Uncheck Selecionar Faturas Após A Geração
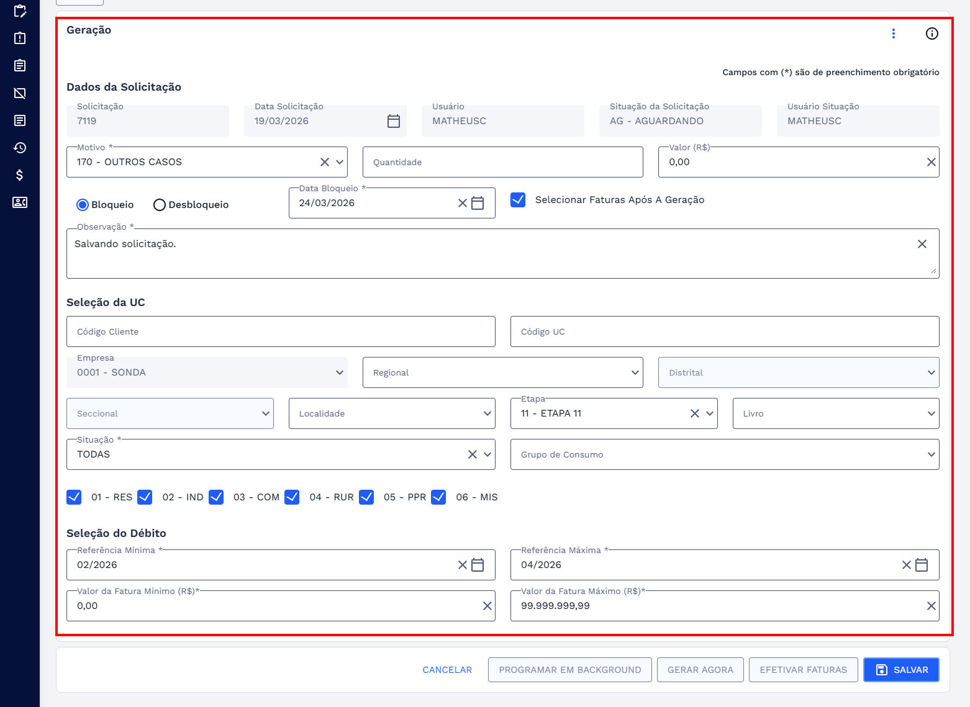This screenshot has width=970, height=707. 518,200
